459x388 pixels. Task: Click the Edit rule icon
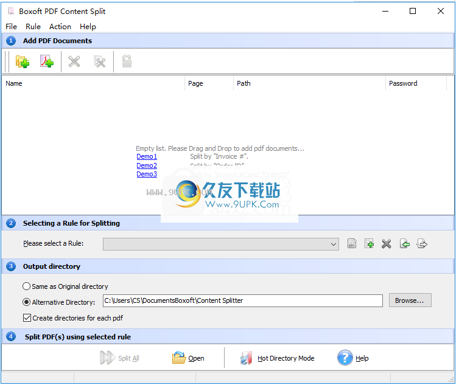pos(352,243)
